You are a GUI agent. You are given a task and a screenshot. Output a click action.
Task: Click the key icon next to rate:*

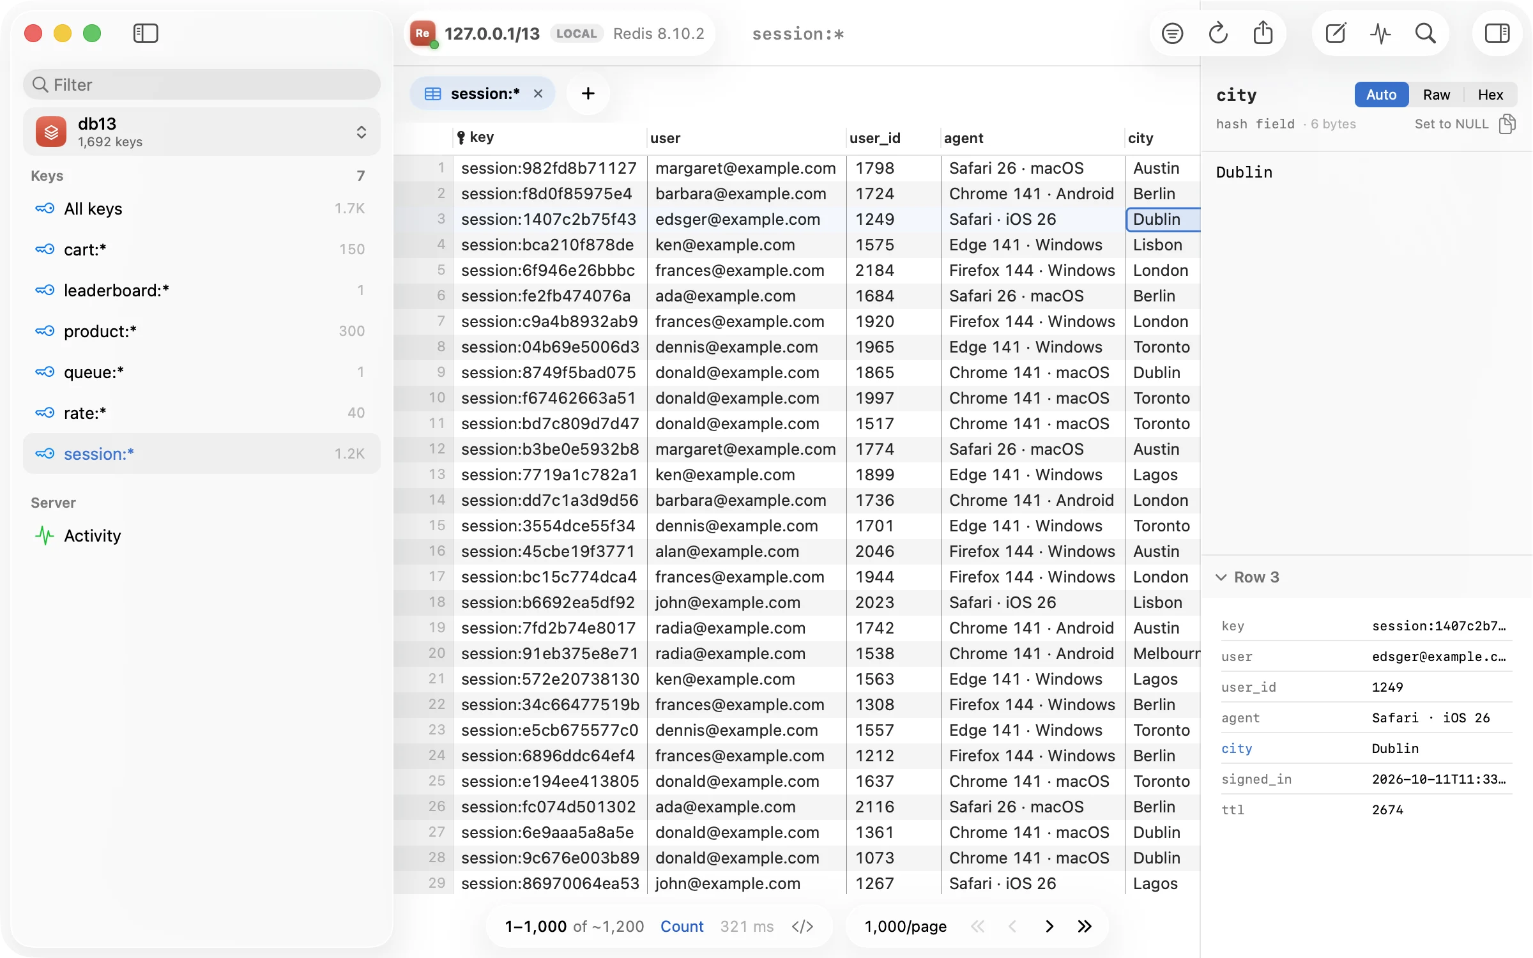click(45, 413)
